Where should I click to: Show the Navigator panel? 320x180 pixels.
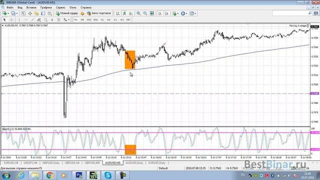click(x=36, y=13)
